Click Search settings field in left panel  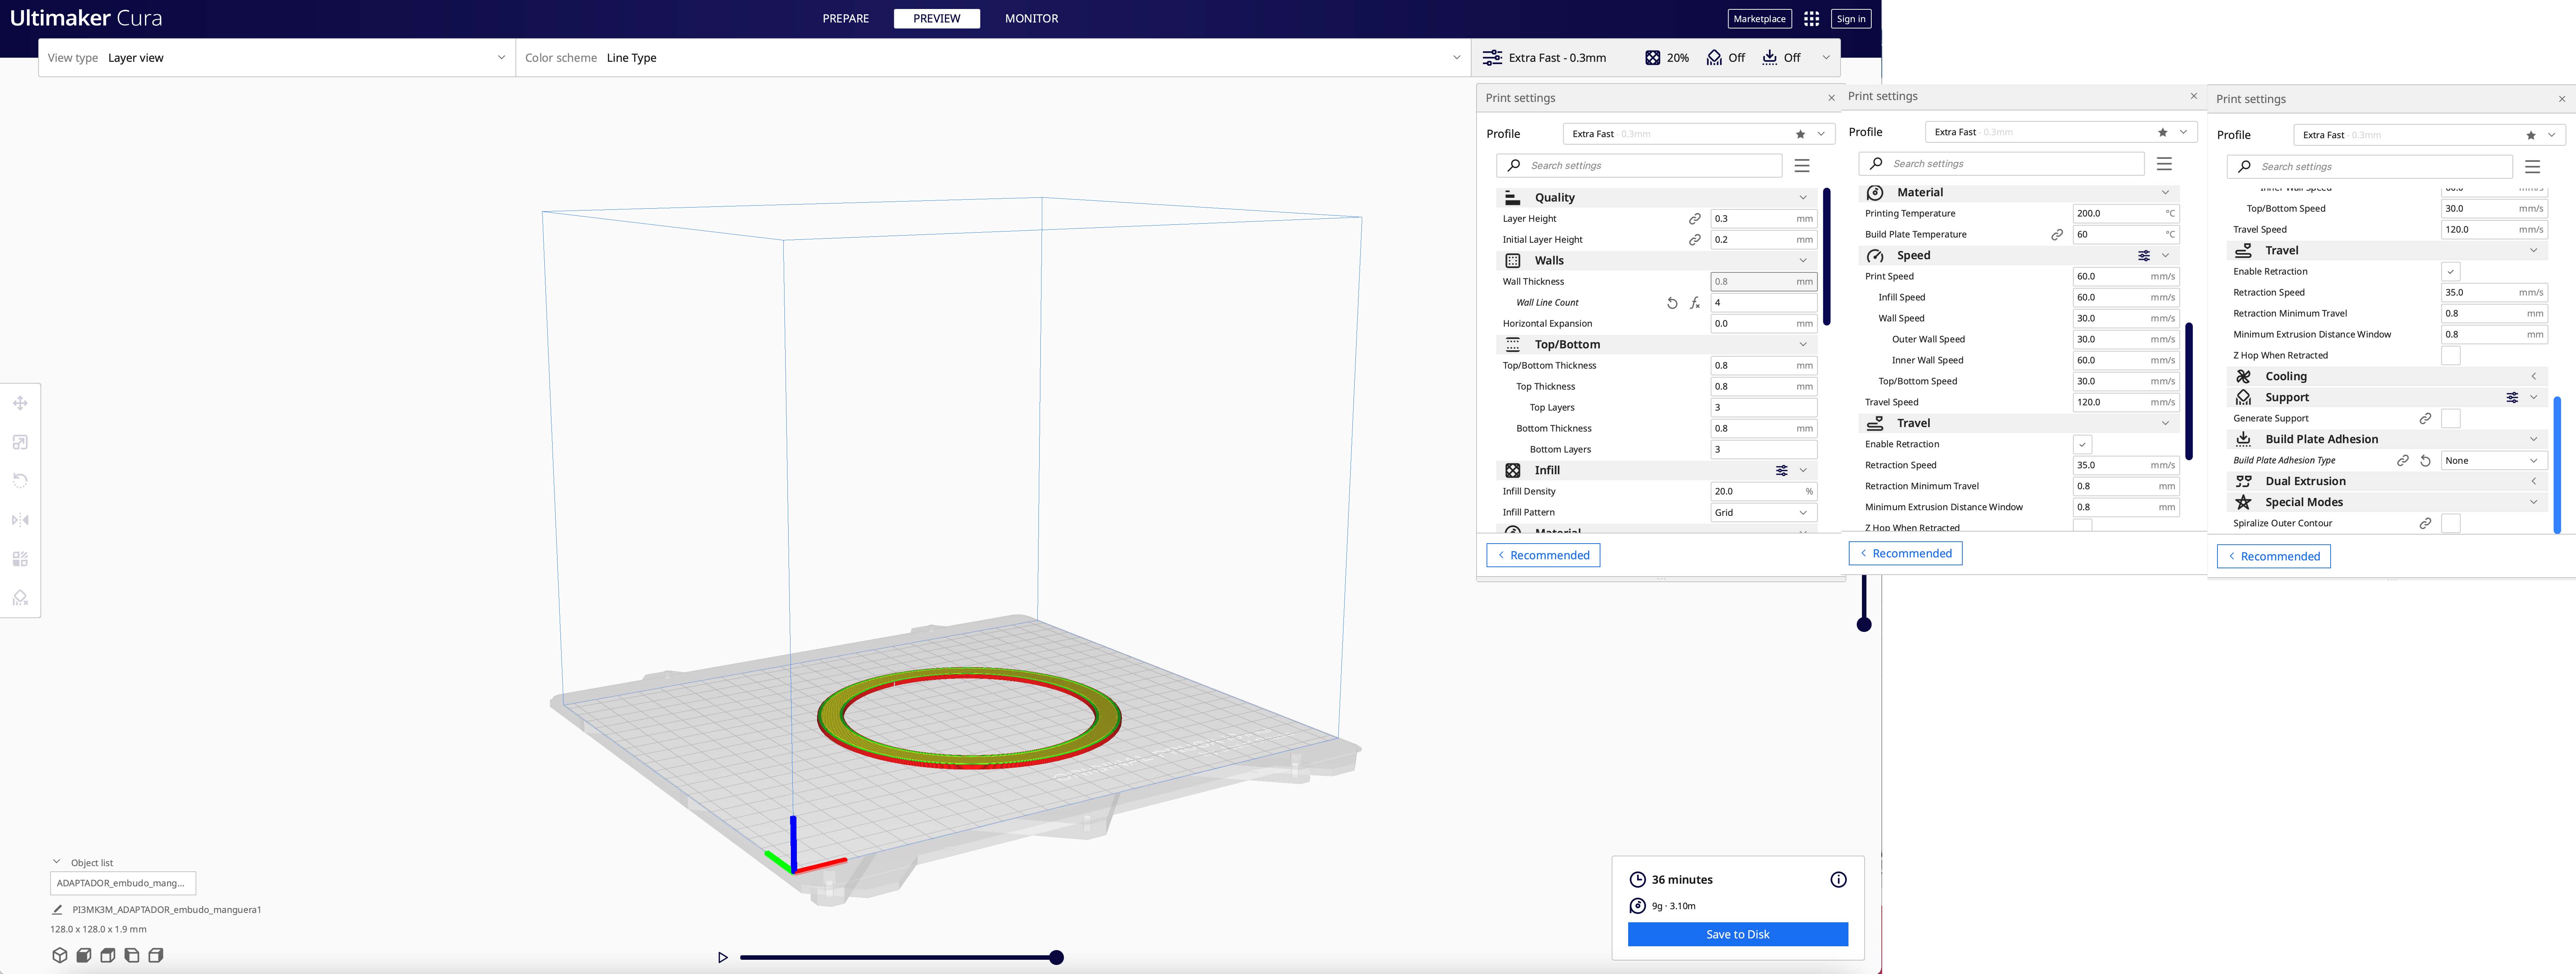(x=1639, y=166)
